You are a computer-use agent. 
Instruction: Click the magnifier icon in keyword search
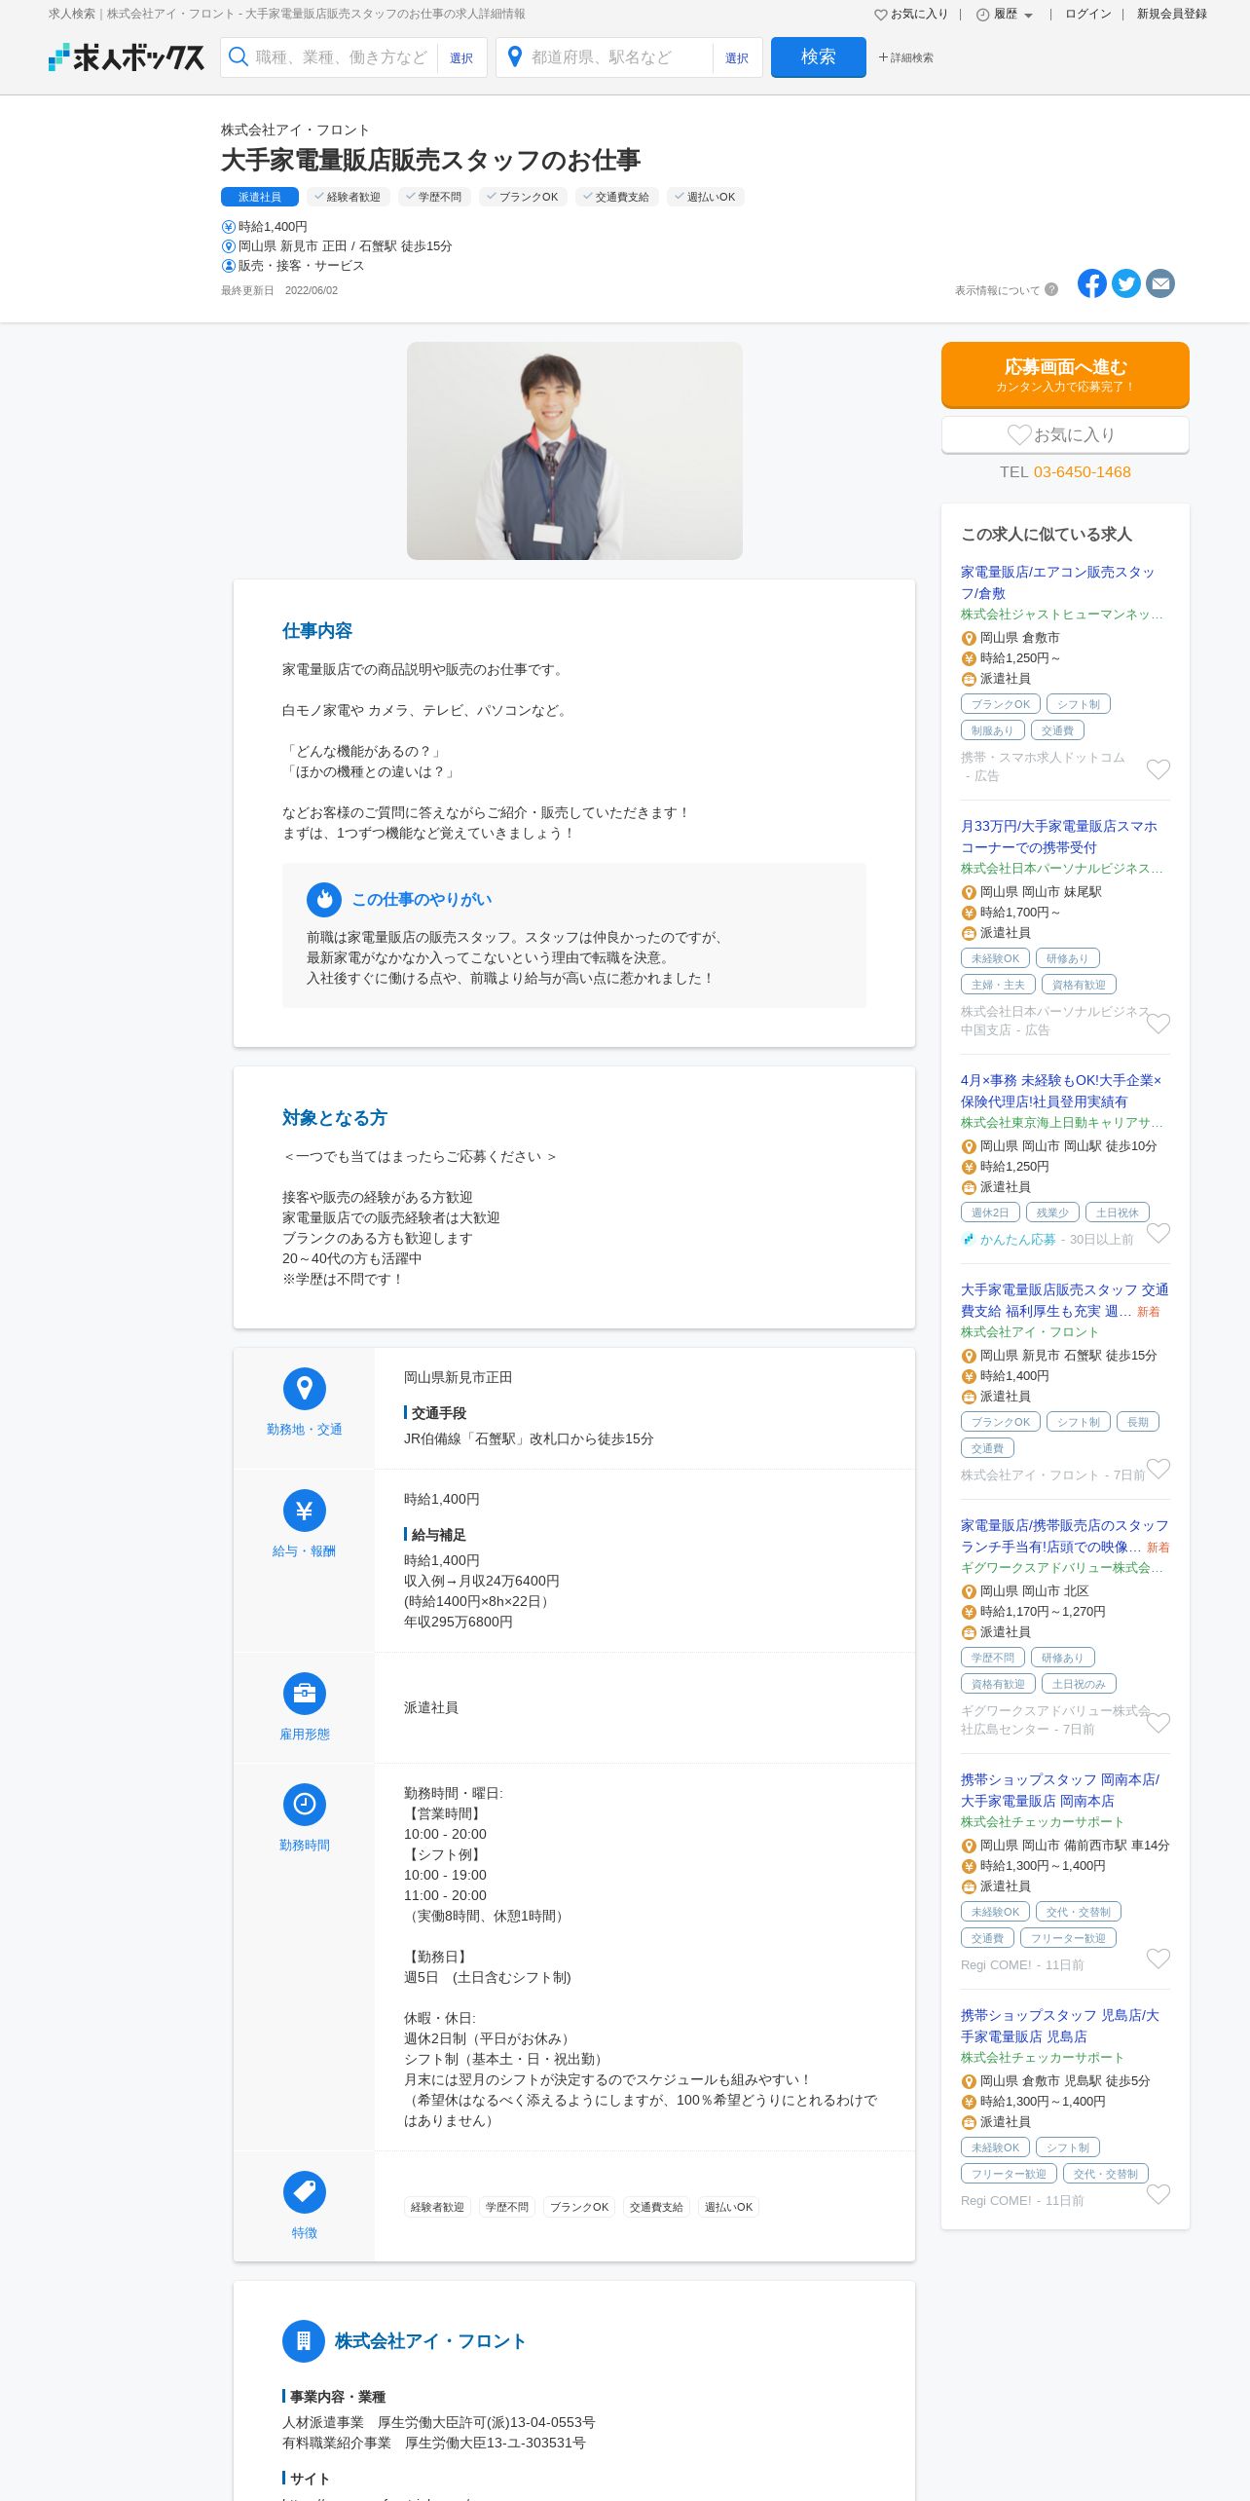[239, 57]
